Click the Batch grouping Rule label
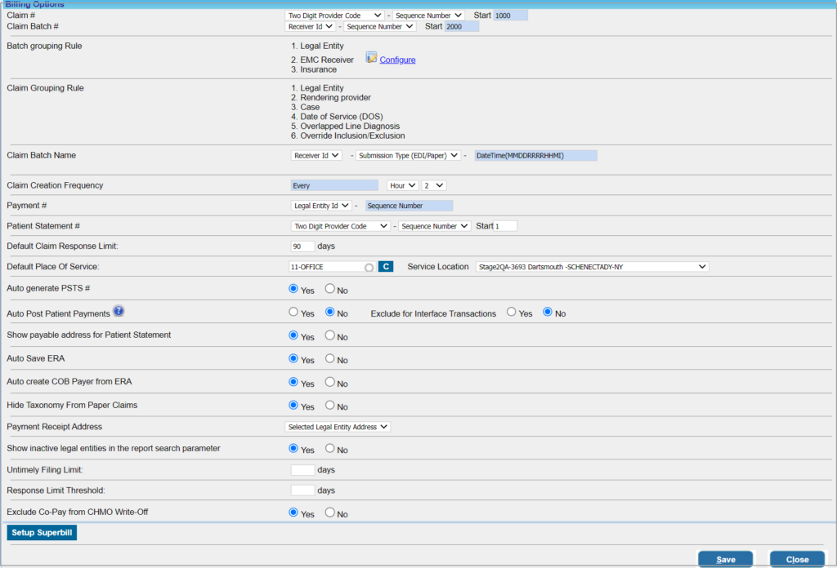The height and width of the screenshot is (568, 837). pos(44,46)
